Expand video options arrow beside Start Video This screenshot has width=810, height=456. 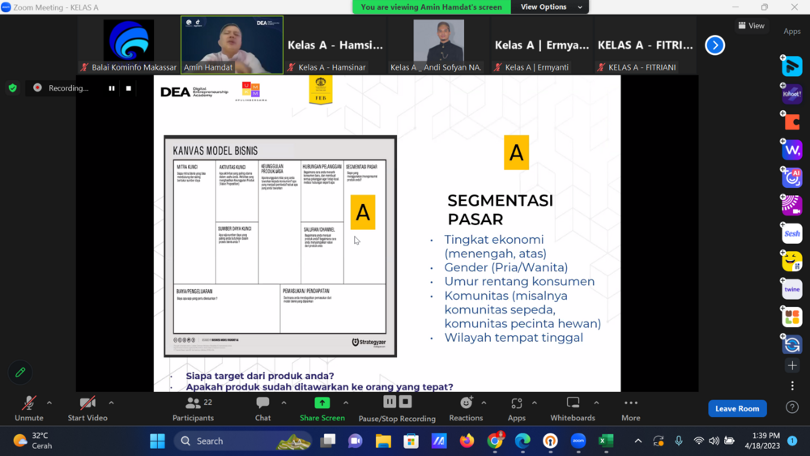tap(111, 403)
